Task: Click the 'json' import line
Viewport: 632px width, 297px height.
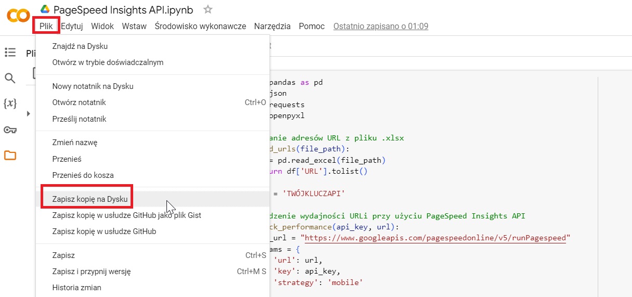Action: [x=279, y=94]
